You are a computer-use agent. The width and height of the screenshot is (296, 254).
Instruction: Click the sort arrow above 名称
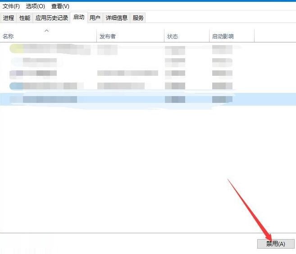point(46,31)
